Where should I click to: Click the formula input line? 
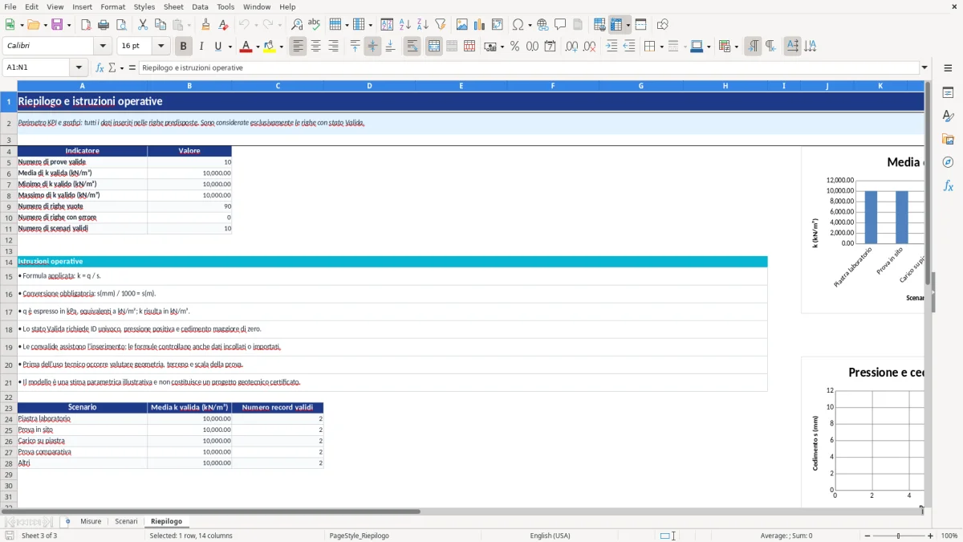[x=529, y=67]
